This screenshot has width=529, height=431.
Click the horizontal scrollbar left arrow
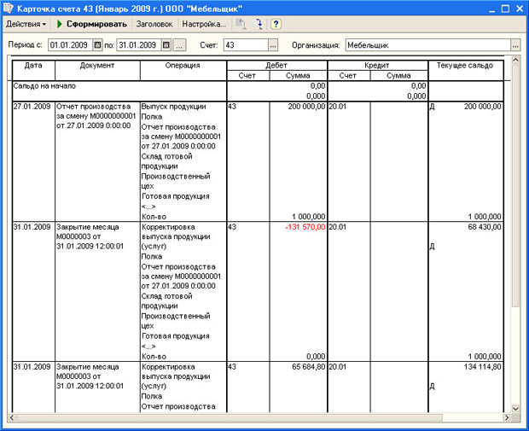(11, 418)
